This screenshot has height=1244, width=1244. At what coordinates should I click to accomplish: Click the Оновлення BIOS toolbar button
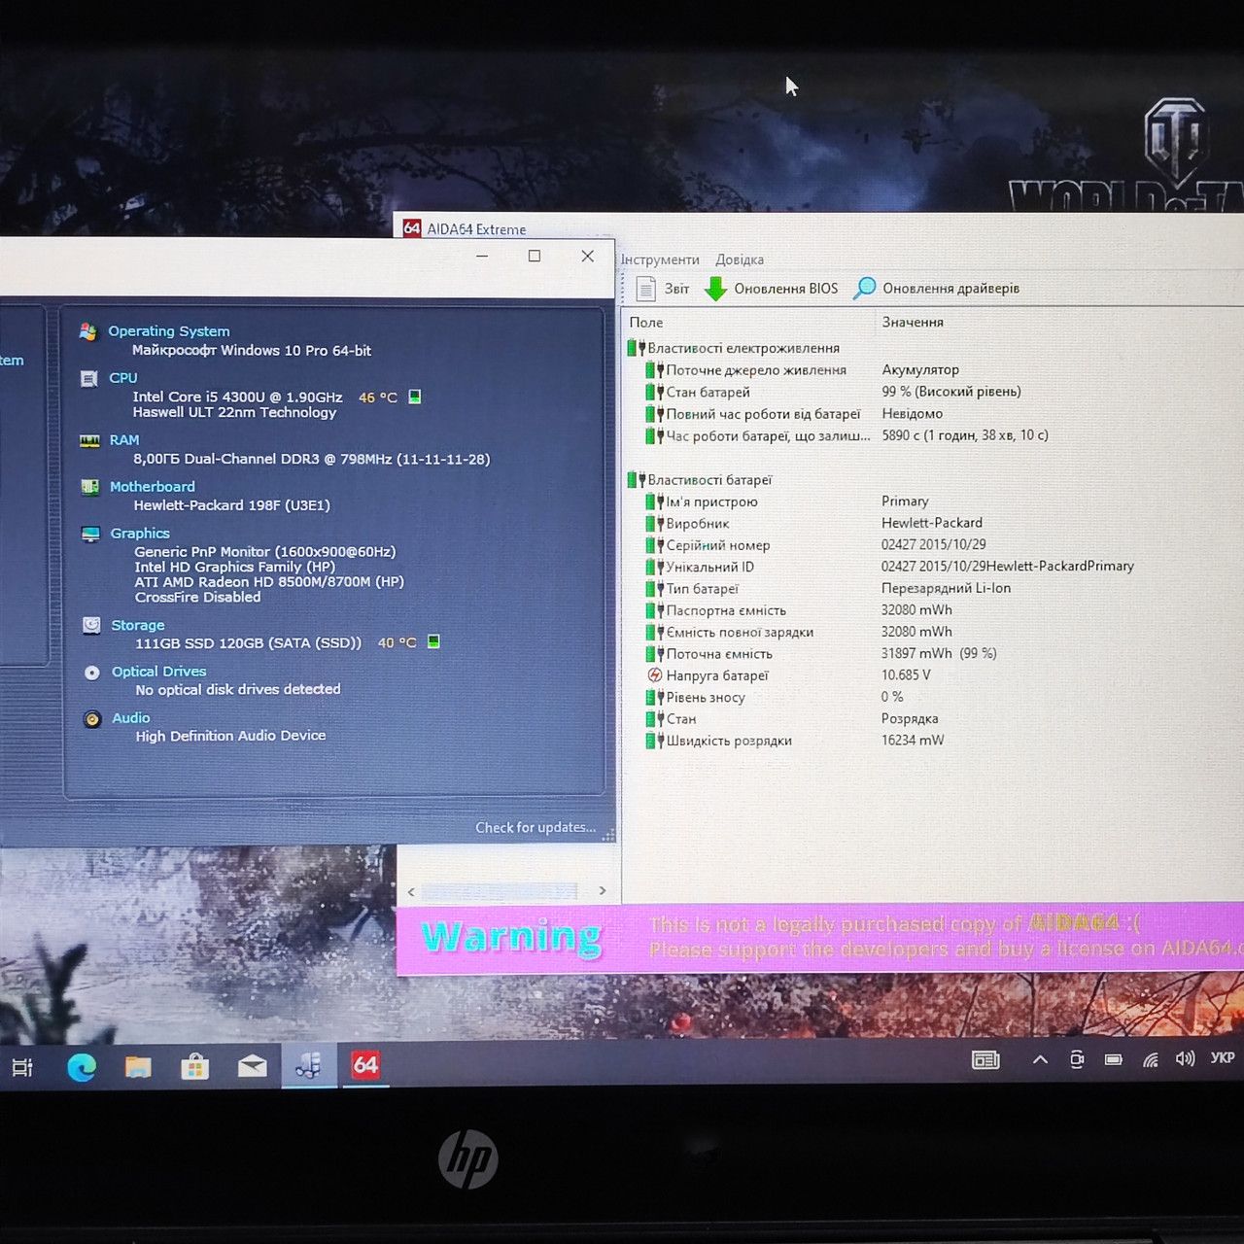click(772, 289)
